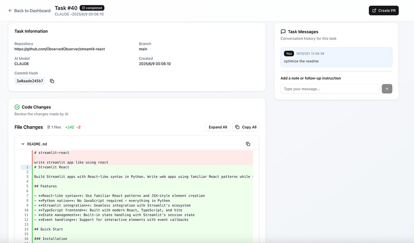Click the file icon next to 1 files
The width and height of the screenshot is (414, 243).
point(49,127)
